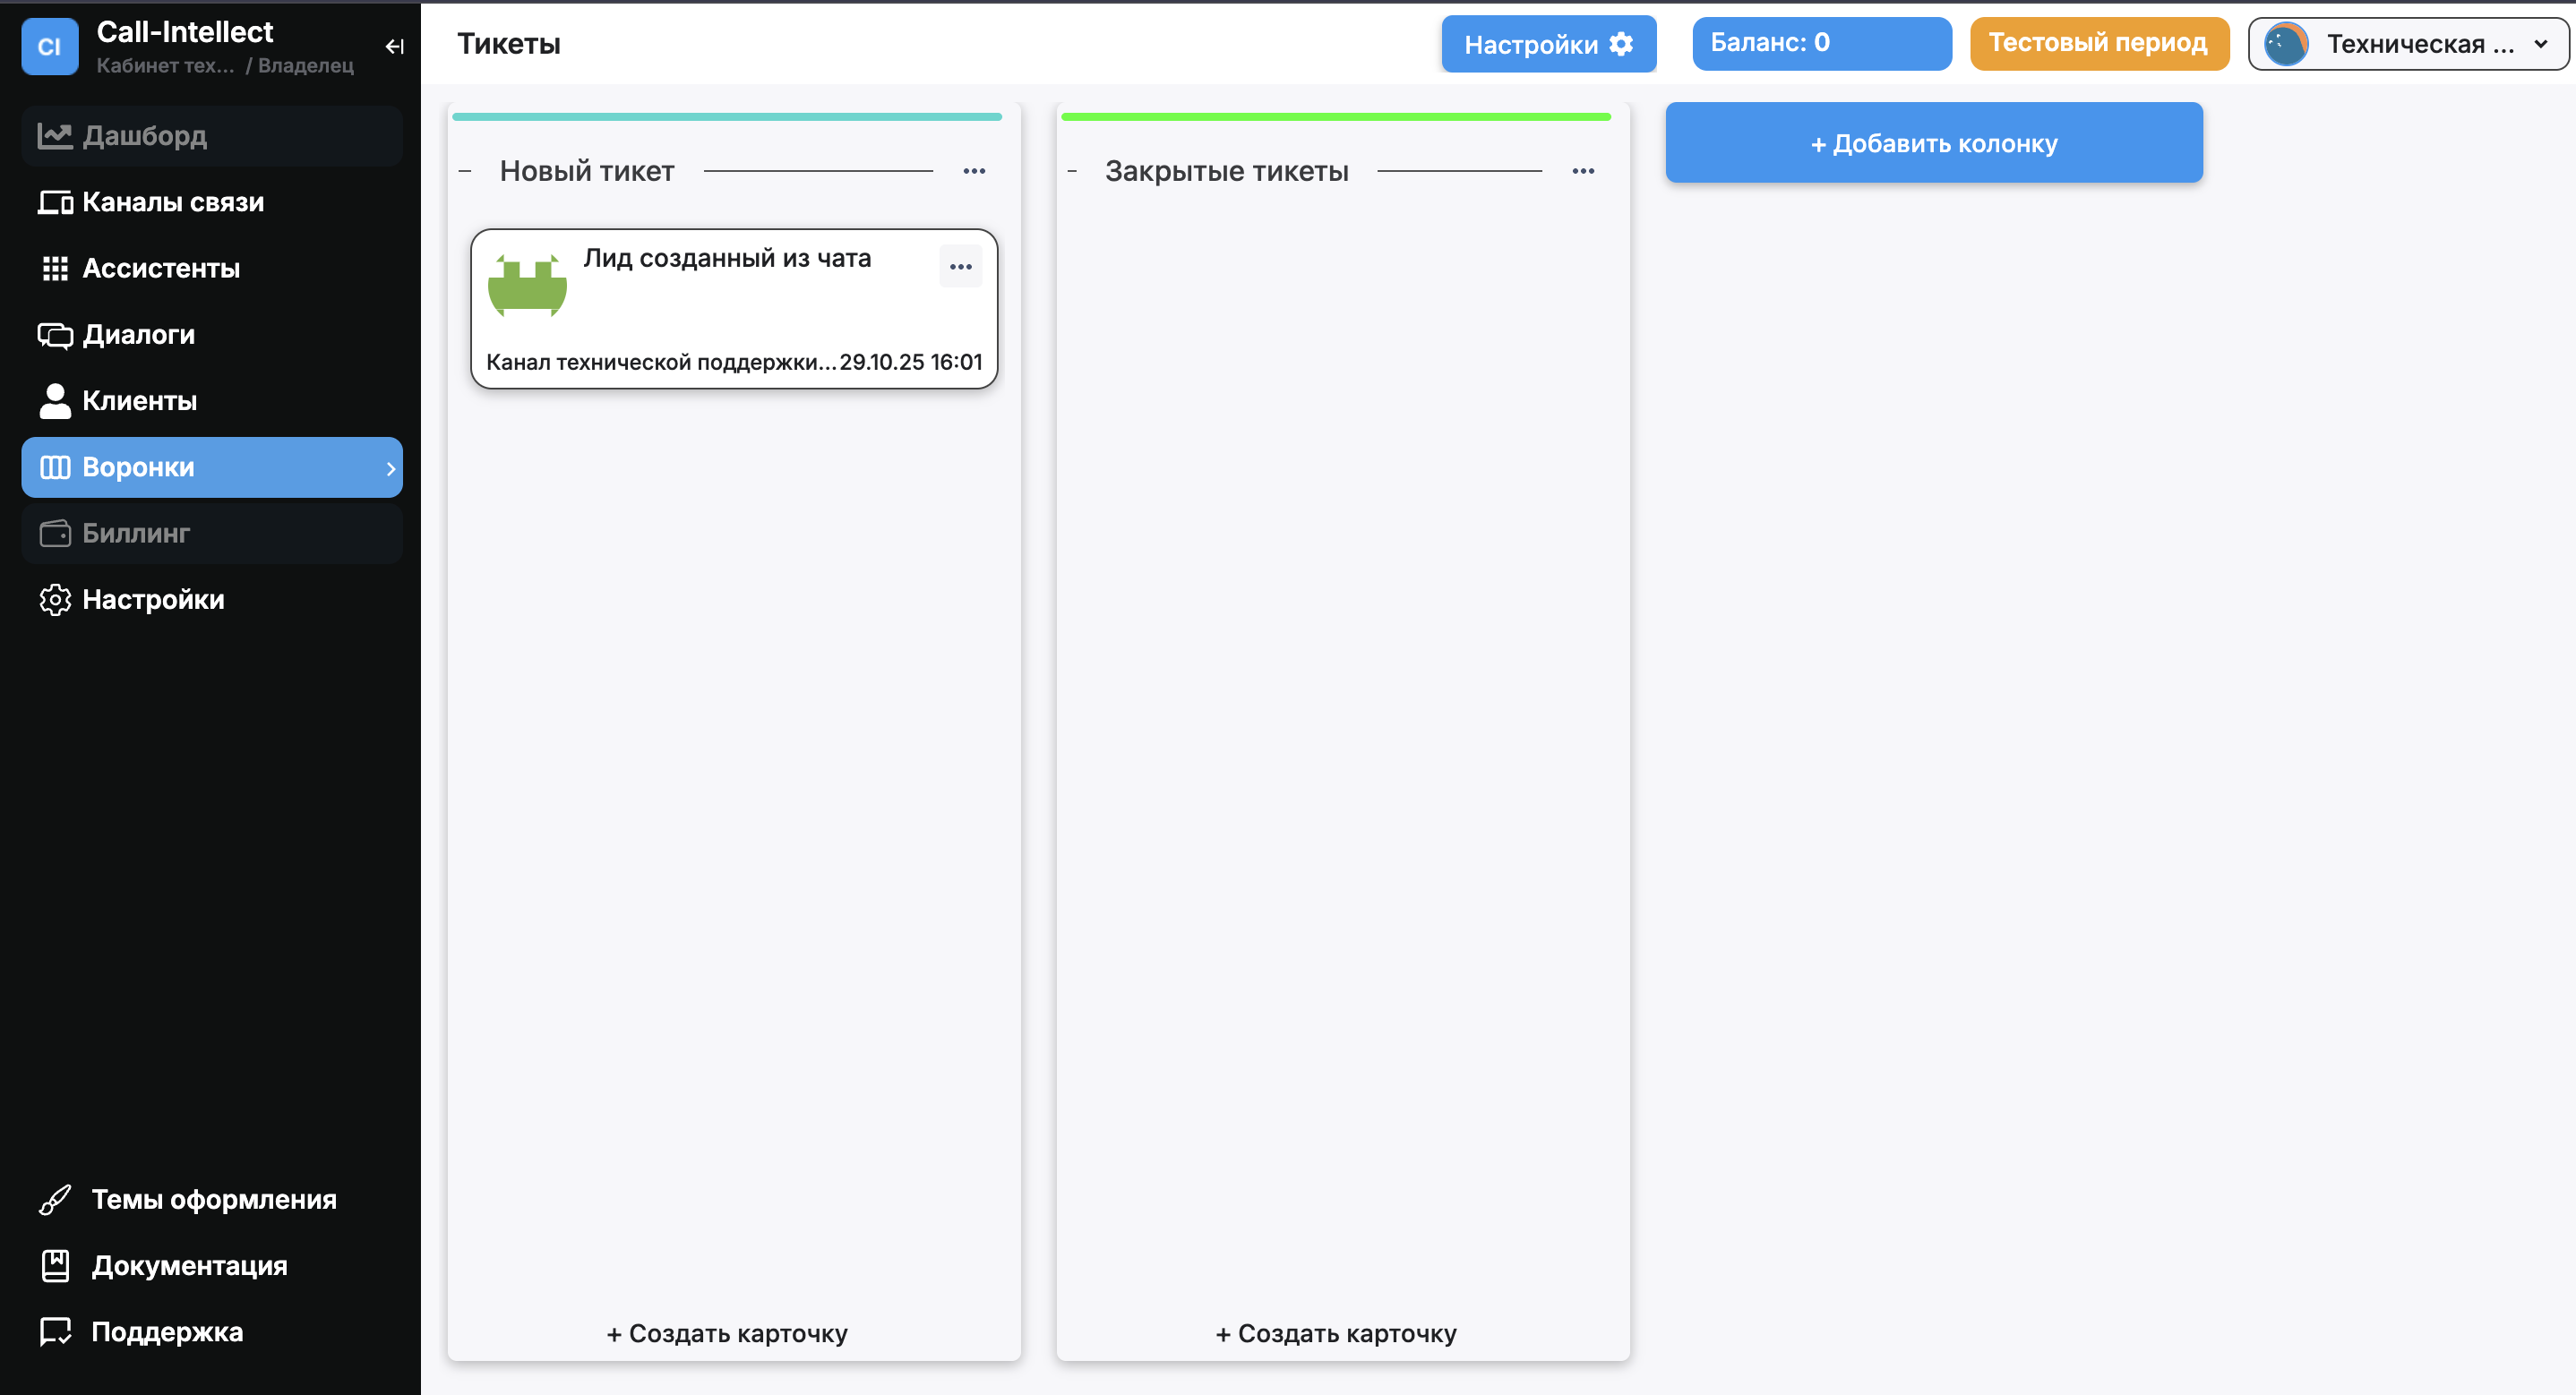This screenshot has height=1395, width=2576.
Task: Collapse the Новый тикет column
Action: (x=465, y=172)
